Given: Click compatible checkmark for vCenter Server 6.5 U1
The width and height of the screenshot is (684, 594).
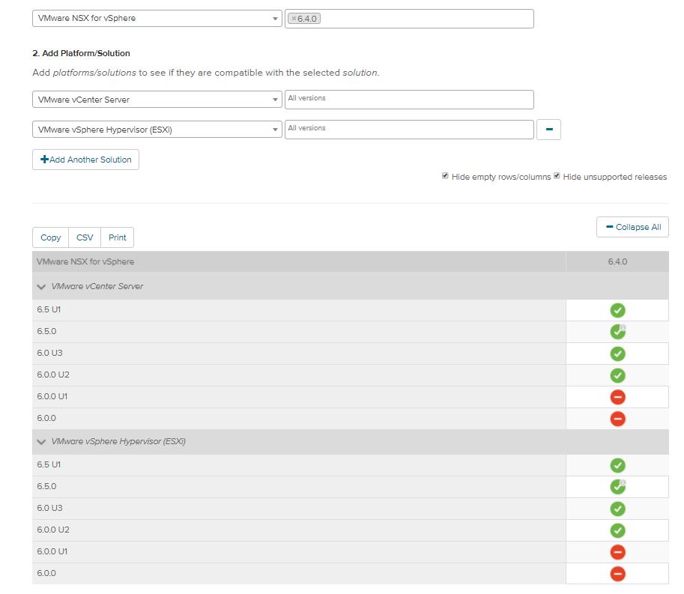Looking at the screenshot, I should (x=617, y=310).
